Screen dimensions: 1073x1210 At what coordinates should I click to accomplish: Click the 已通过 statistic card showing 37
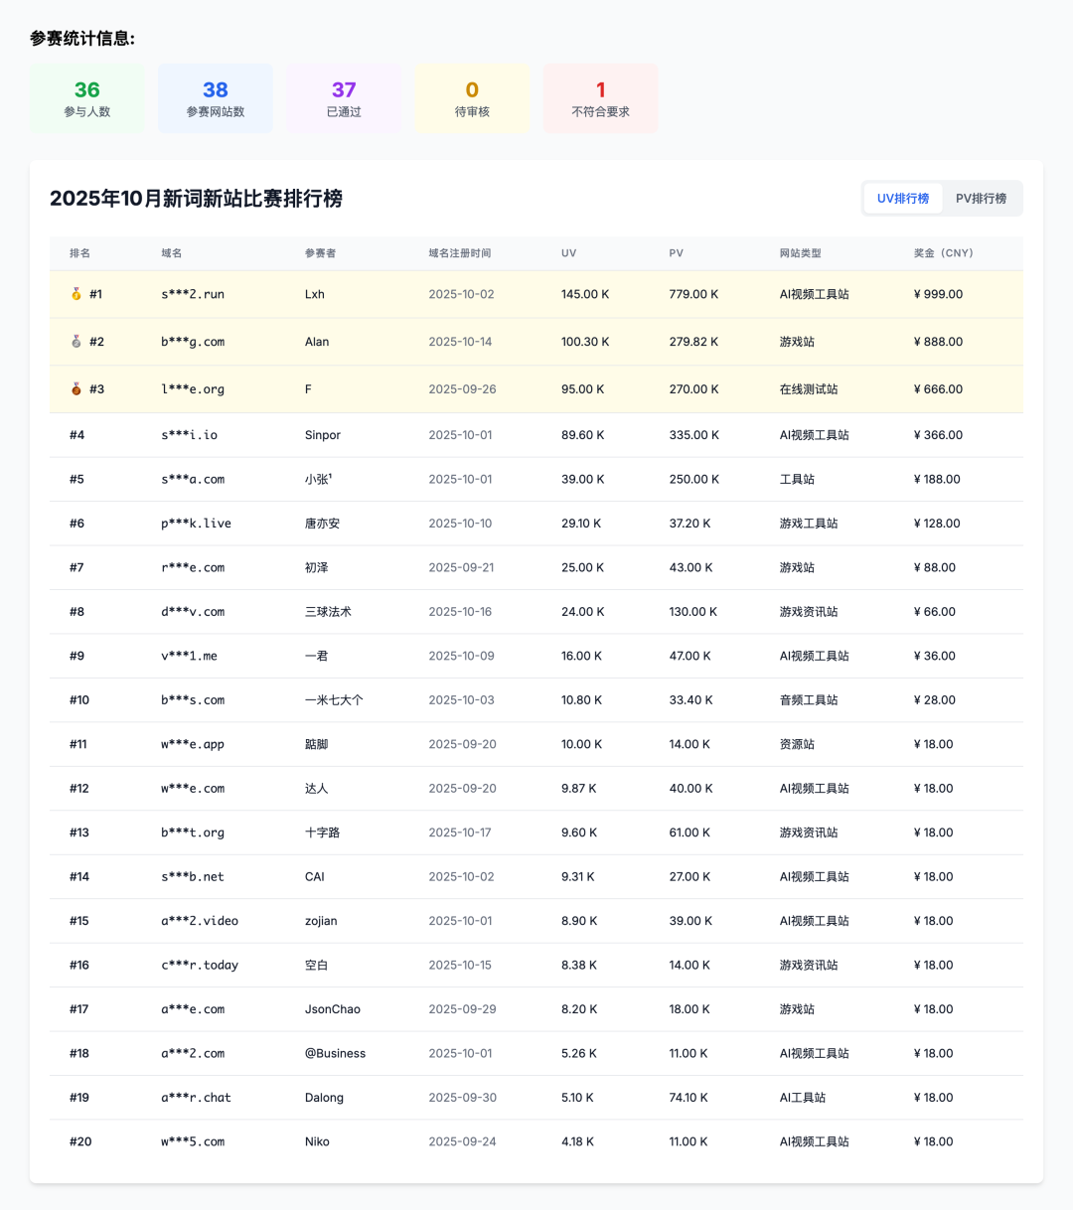[x=344, y=97]
